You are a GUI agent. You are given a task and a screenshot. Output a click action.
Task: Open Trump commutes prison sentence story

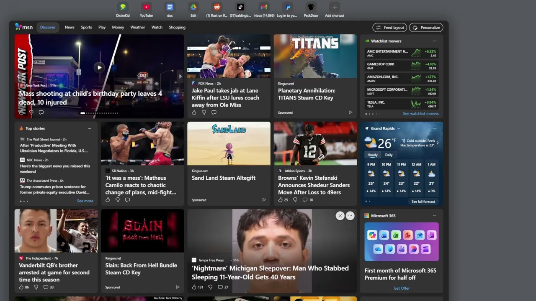pos(55,189)
